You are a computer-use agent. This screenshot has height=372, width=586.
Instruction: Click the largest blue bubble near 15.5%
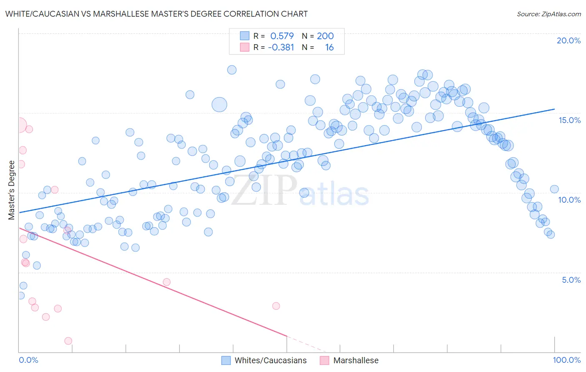(x=220, y=105)
